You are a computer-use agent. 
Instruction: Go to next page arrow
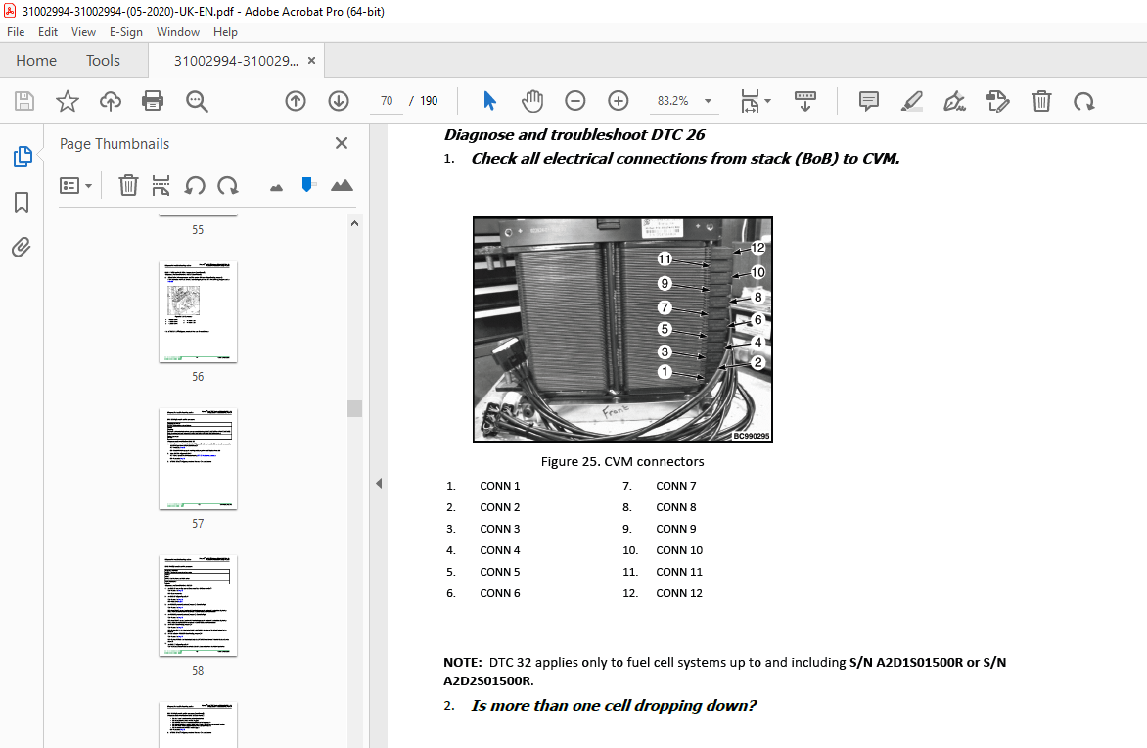tap(338, 101)
